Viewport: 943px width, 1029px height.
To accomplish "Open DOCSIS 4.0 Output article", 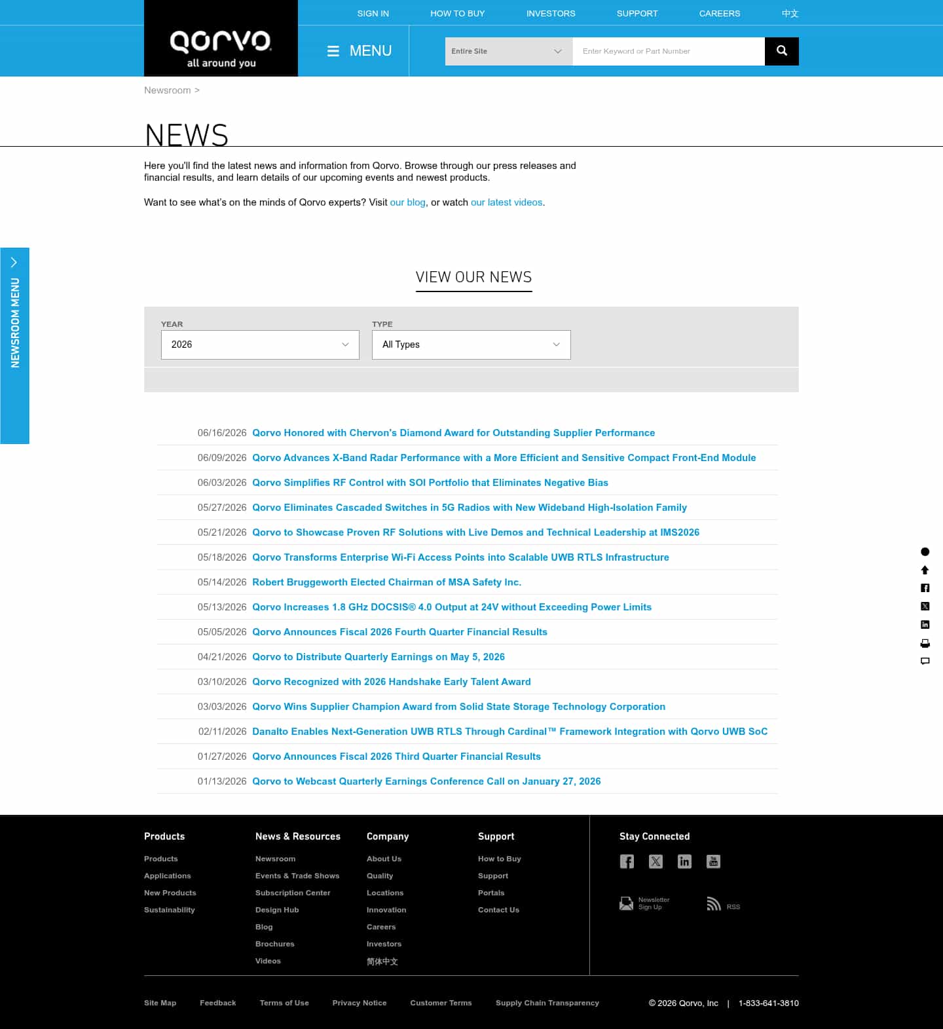I will (452, 607).
